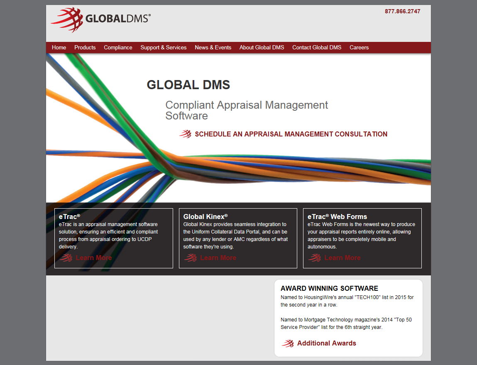The width and height of the screenshot is (477, 365).
Task: Click the phone number 877.866.2747
Action: tap(402, 12)
